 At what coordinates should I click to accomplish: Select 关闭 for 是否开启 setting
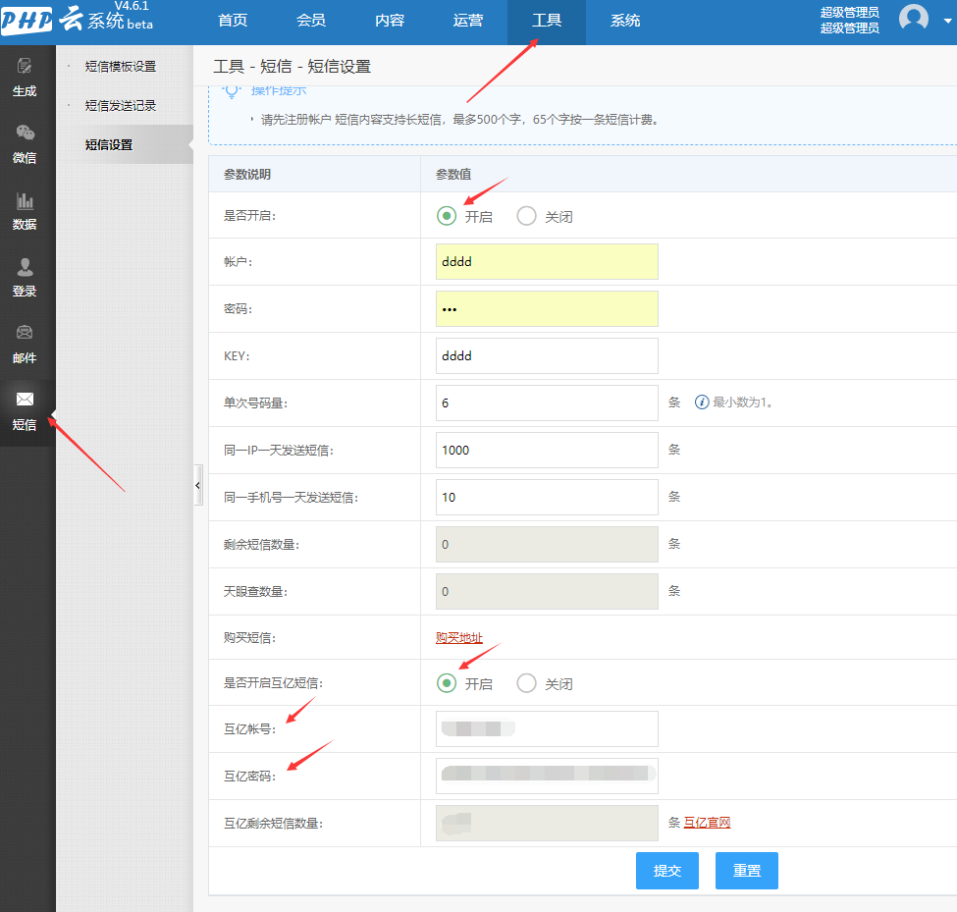tap(527, 216)
